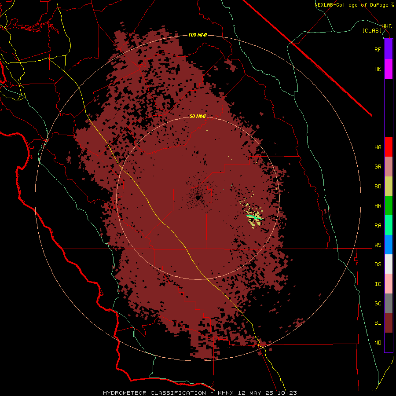Click the RA legend label
The height and width of the screenshot is (396, 396).
pyautogui.click(x=378, y=226)
